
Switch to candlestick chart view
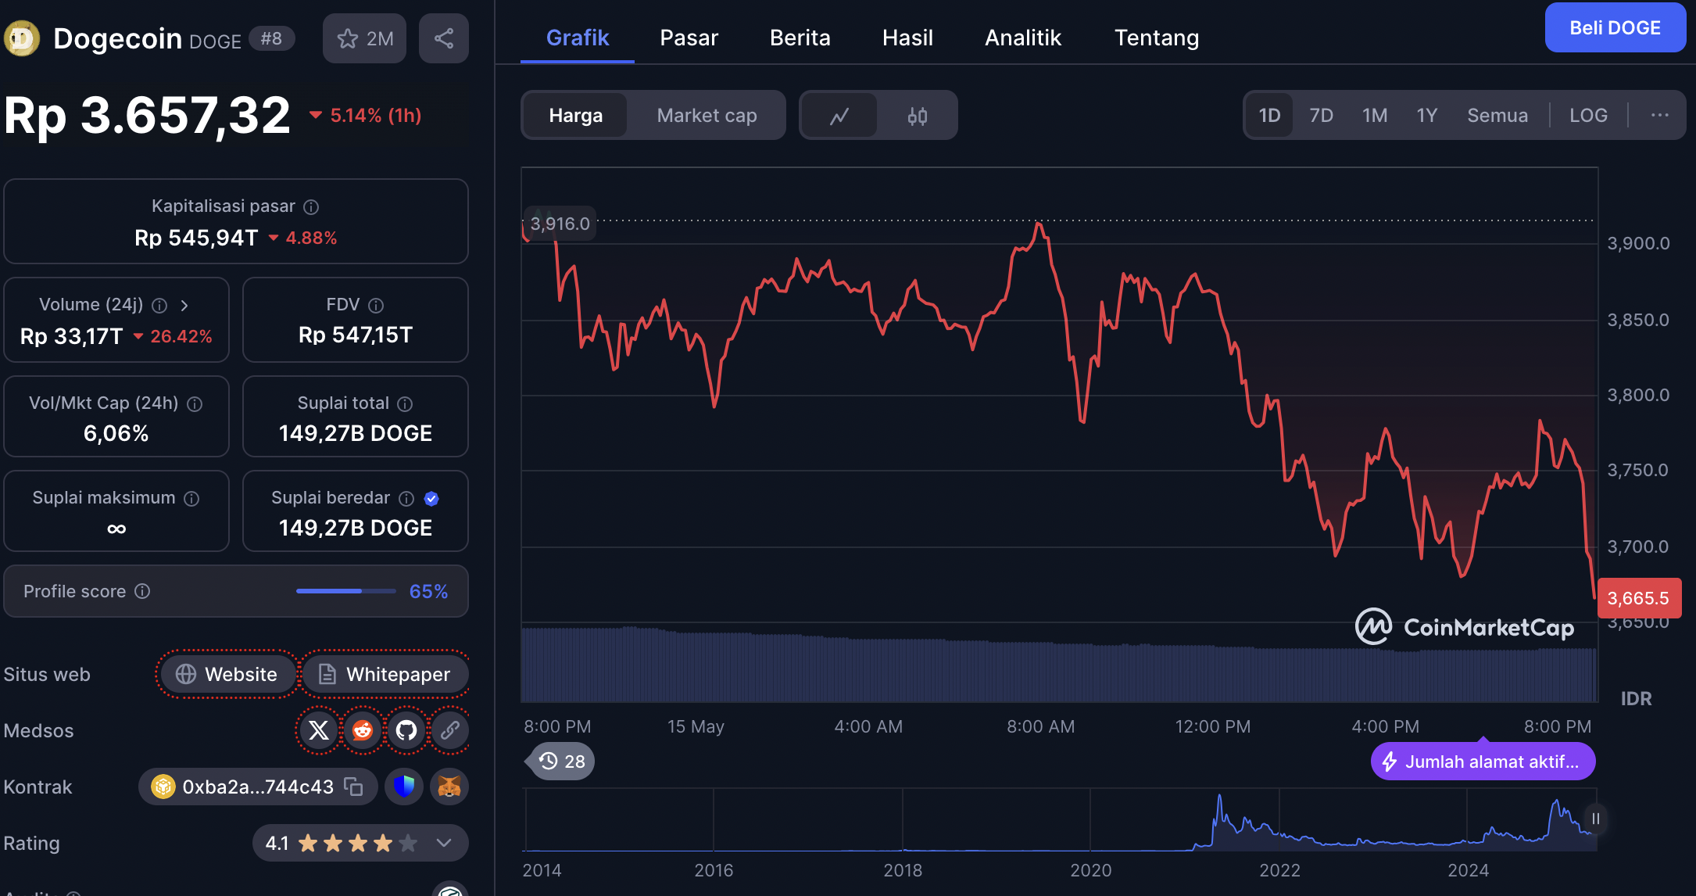coord(917,116)
